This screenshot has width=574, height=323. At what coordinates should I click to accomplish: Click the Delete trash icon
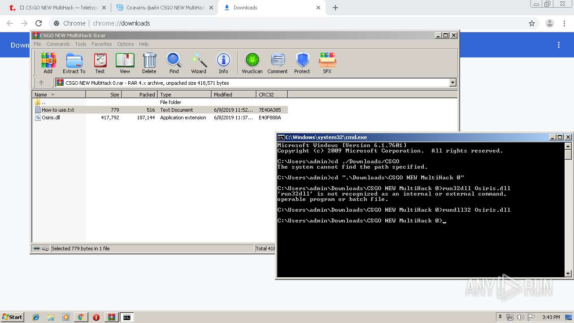tap(149, 63)
